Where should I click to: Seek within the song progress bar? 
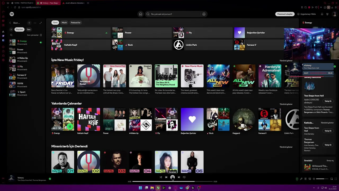tap(172, 181)
